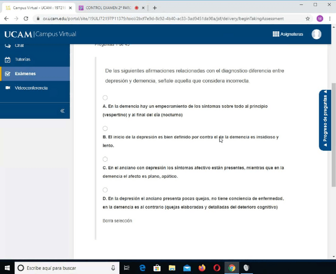Go back in browser history
The width and height of the screenshot is (336, 274).
(6, 19)
